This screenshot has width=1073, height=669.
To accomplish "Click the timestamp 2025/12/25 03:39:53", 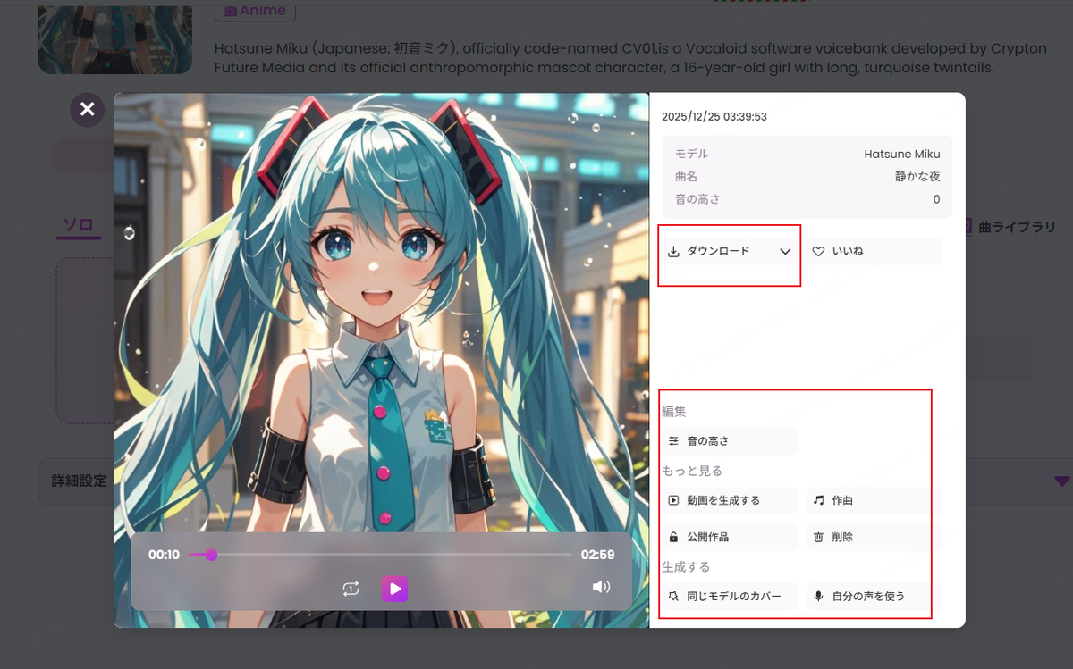I will tap(714, 117).
